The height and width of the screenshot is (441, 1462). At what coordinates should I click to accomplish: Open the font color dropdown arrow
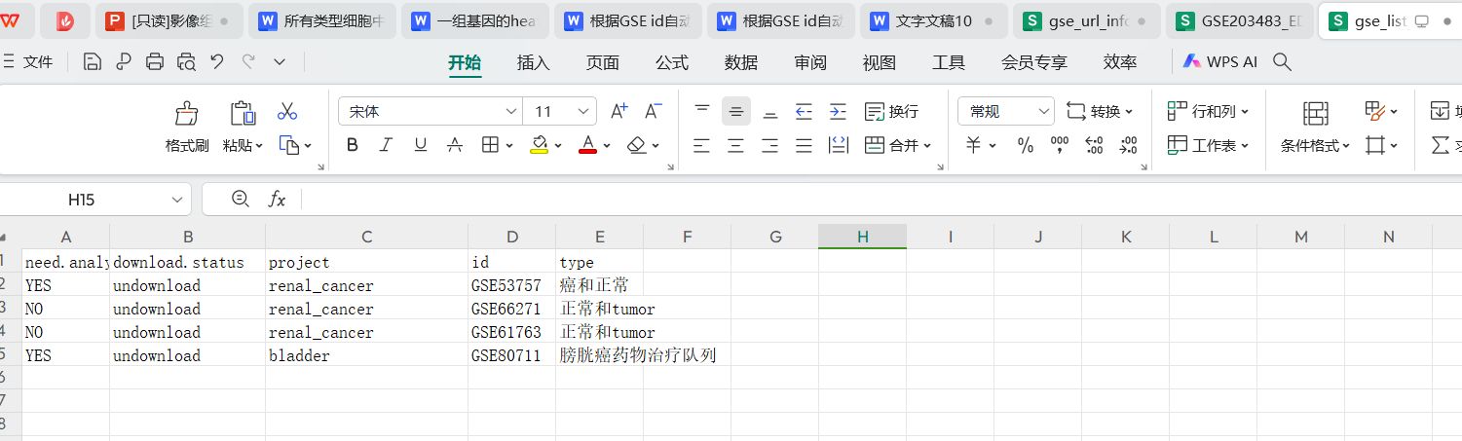click(607, 146)
